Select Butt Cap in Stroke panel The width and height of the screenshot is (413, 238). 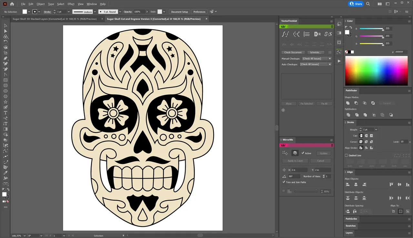[x=361, y=136]
